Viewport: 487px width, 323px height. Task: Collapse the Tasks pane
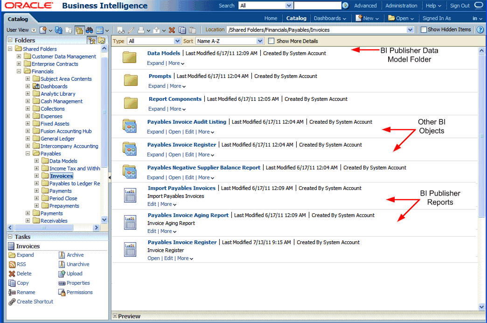click(x=10, y=237)
